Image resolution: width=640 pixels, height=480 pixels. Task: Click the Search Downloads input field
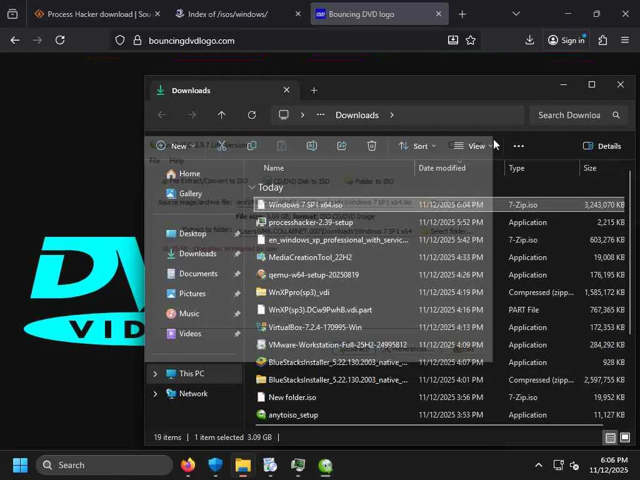click(569, 115)
